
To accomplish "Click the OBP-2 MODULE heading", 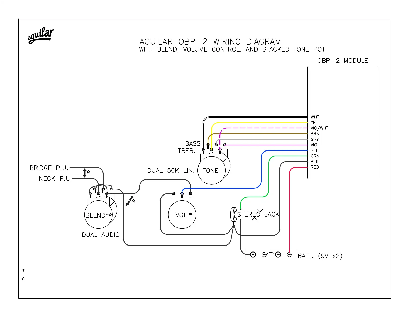I will [343, 61].
